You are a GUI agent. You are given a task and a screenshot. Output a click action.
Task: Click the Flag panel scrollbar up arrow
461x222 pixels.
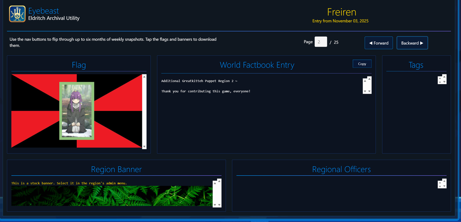[144, 77]
